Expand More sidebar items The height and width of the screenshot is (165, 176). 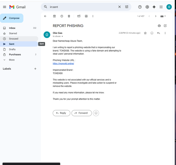[19, 60]
